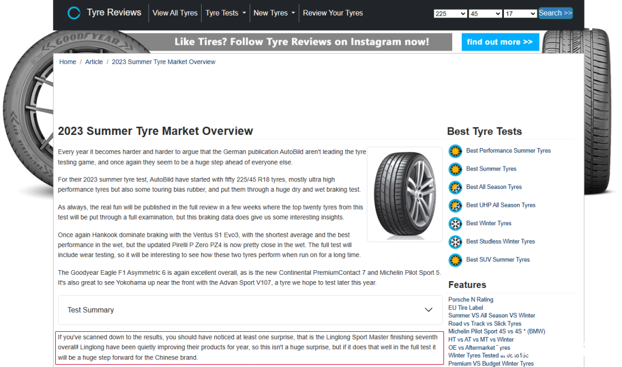This screenshot has height=367, width=622.
Task: Open Review Your Tyres menu item
Action: click(x=333, y=13)
